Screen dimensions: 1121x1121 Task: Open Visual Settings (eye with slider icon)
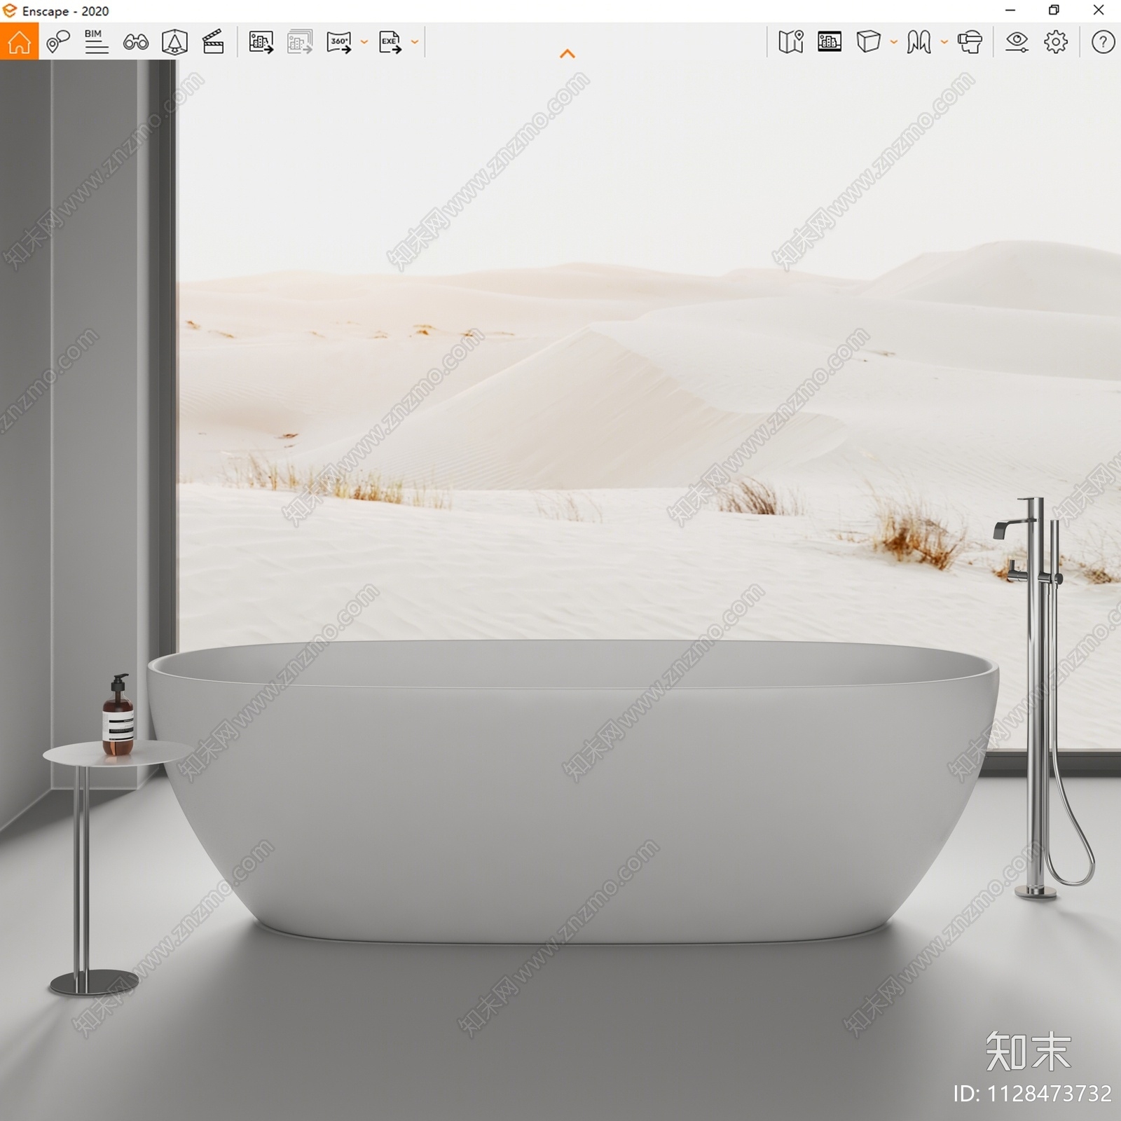click(1017, 42)
